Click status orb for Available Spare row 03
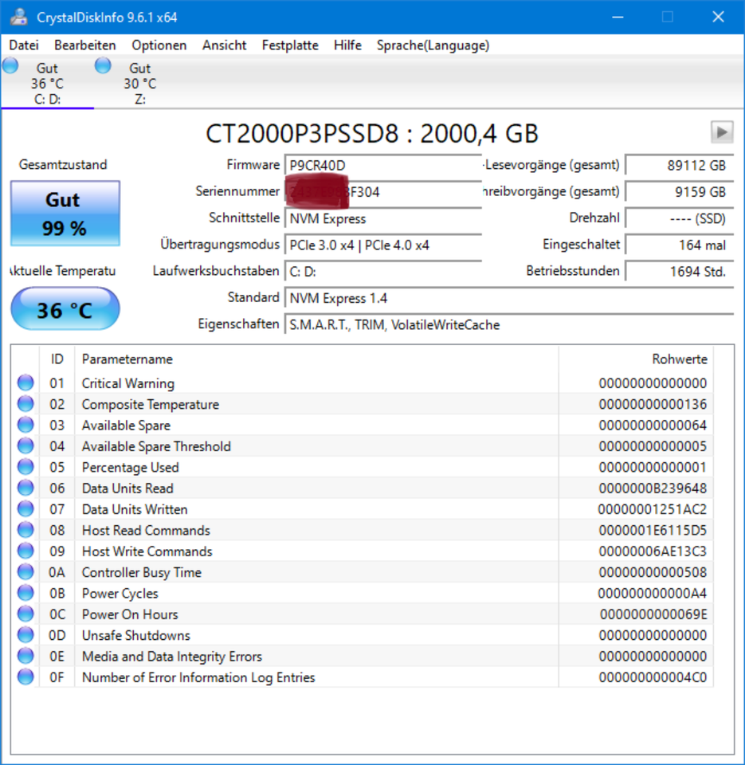The width and height of the screenshot is (745, 765). (x=25, y=425)
